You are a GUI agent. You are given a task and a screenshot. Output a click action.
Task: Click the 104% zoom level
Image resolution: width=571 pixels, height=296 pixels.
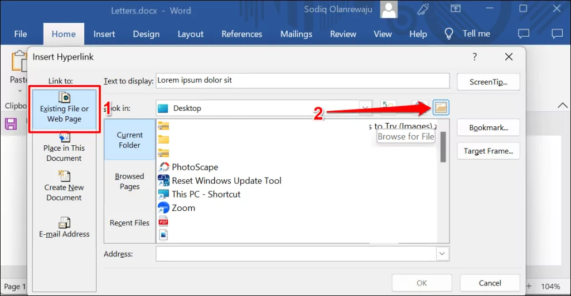click(550, 286)
